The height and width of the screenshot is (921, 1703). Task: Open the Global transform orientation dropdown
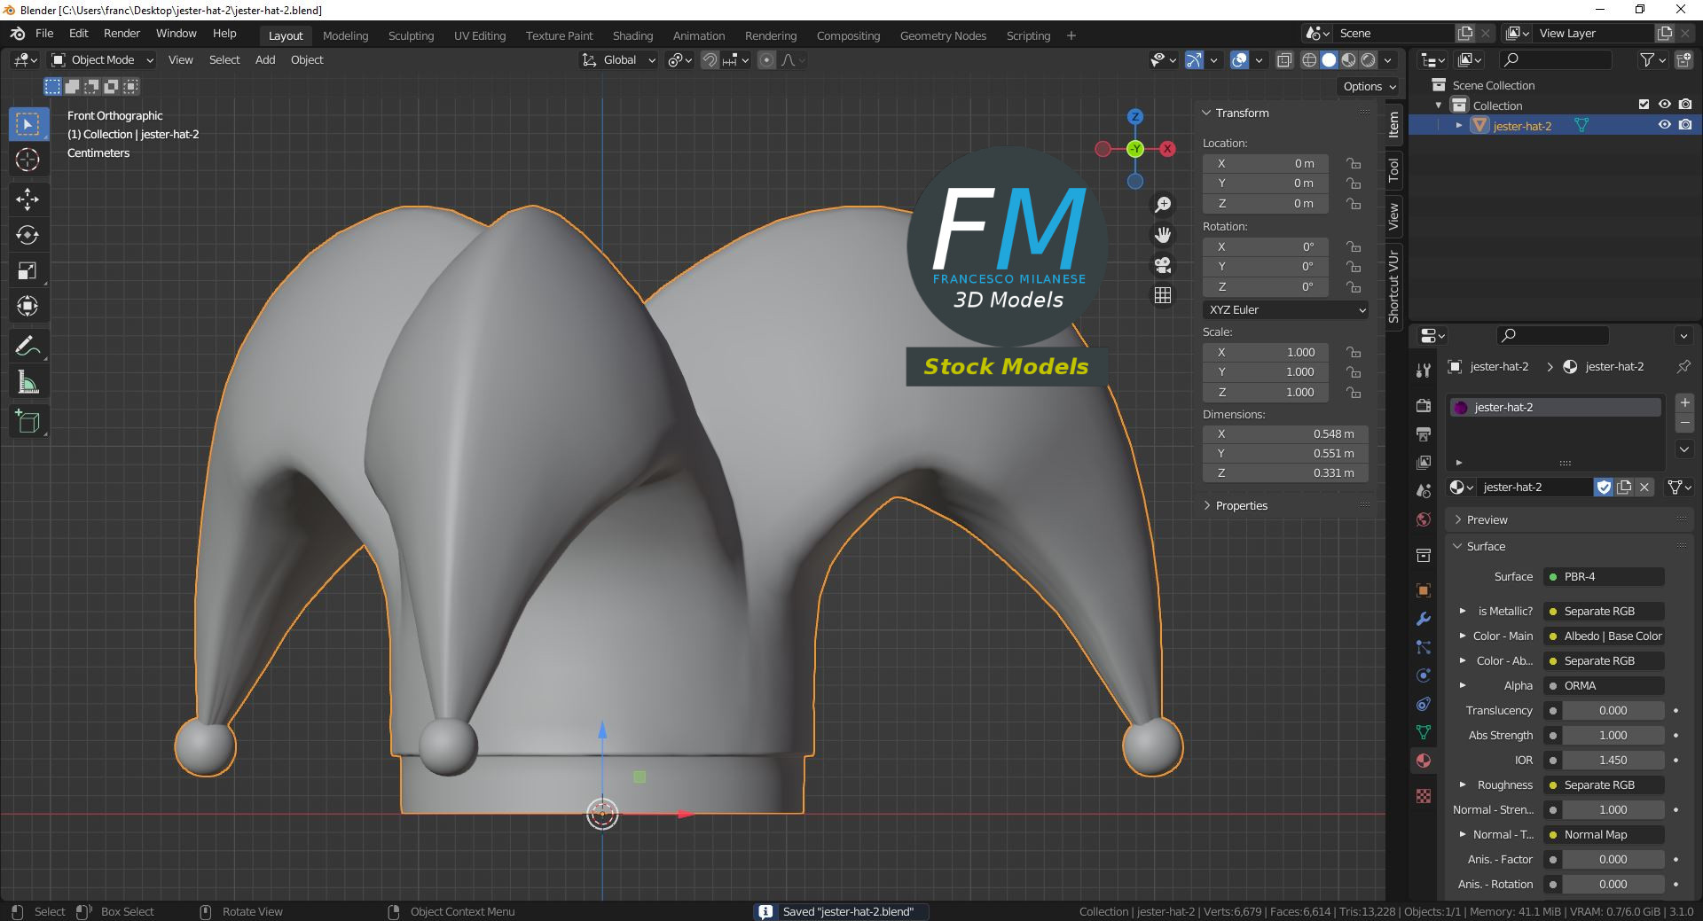tap(619, 60)
